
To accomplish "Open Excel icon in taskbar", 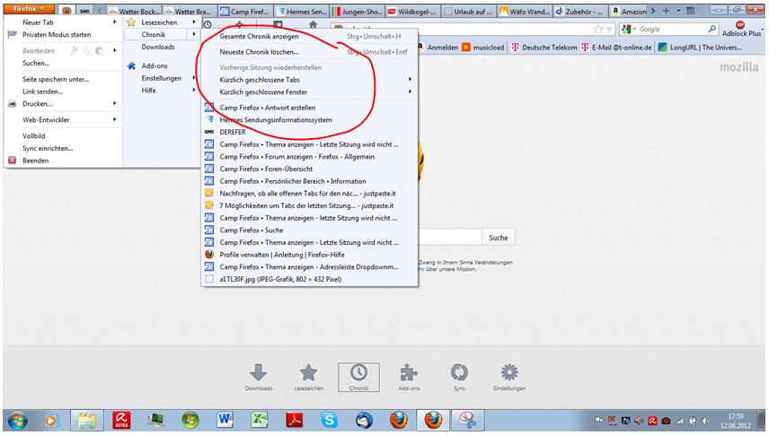I will pyautogui.click(x=260, y=421).
